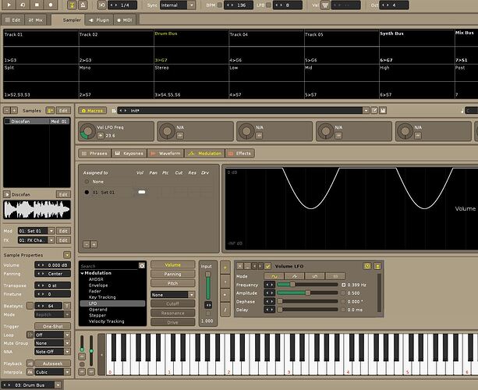
Task: Add sample with the plus button
Action: click(x=14, y=111)
